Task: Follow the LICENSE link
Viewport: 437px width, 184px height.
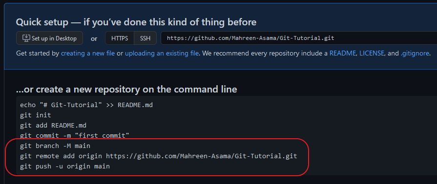Action: click(372, 53)
